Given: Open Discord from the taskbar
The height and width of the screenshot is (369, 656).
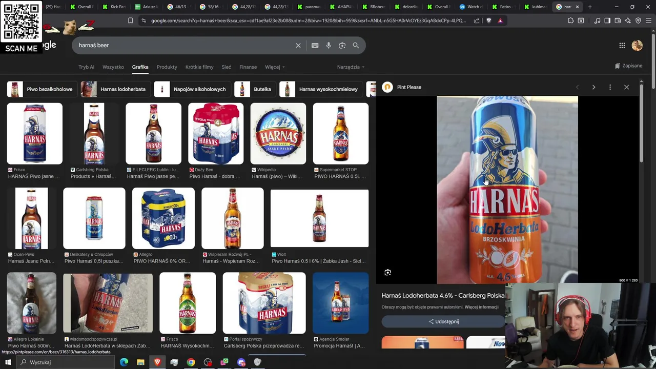Looking at the screenshot, I should point(241,362).
